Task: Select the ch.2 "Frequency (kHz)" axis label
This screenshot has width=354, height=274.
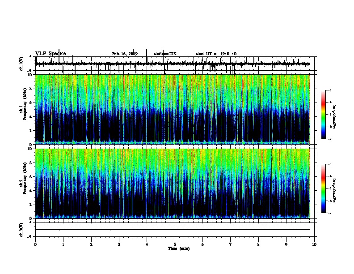Action: (25, 178)
